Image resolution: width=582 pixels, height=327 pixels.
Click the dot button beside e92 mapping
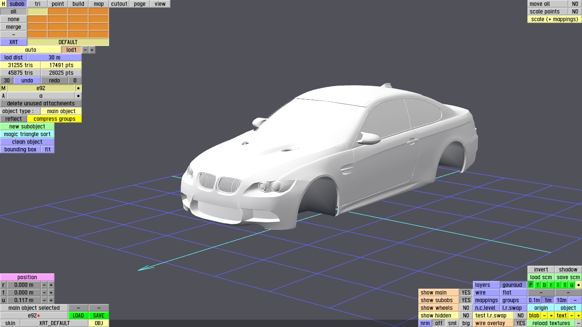(x=78, y=88)
